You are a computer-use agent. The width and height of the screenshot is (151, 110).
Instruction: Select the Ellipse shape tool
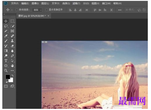6,66
